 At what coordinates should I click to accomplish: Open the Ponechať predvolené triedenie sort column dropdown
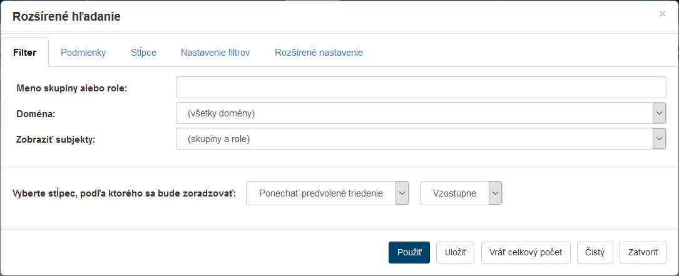tap(328, 193)
